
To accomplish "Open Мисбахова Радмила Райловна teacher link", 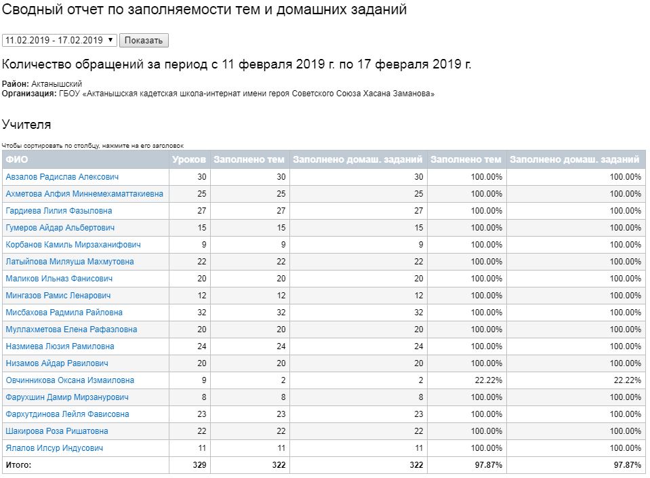I will click(64, 313).
